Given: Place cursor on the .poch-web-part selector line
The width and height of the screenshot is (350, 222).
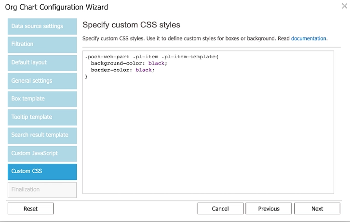Looking at the screenshot, I should [x=152, y=57].
